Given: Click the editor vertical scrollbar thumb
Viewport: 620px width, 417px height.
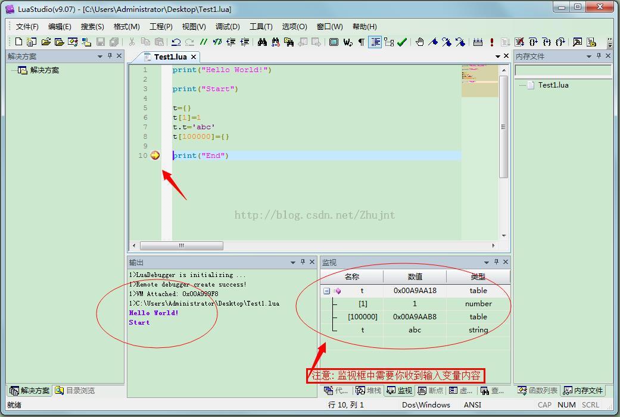Looking at the screenshot, I should pos(503,127).
